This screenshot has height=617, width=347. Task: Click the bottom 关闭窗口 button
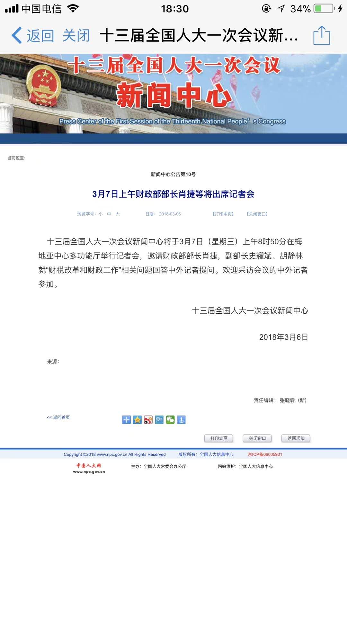(x=257, y=438)
